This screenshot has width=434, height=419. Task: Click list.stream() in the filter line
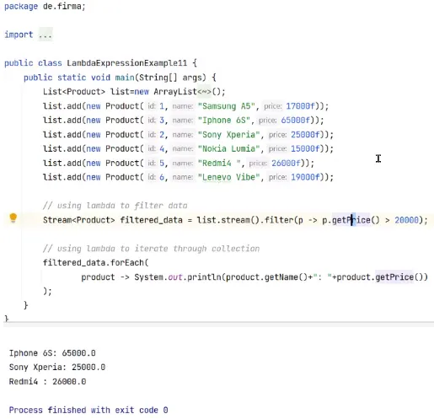(x=228, y=220)
